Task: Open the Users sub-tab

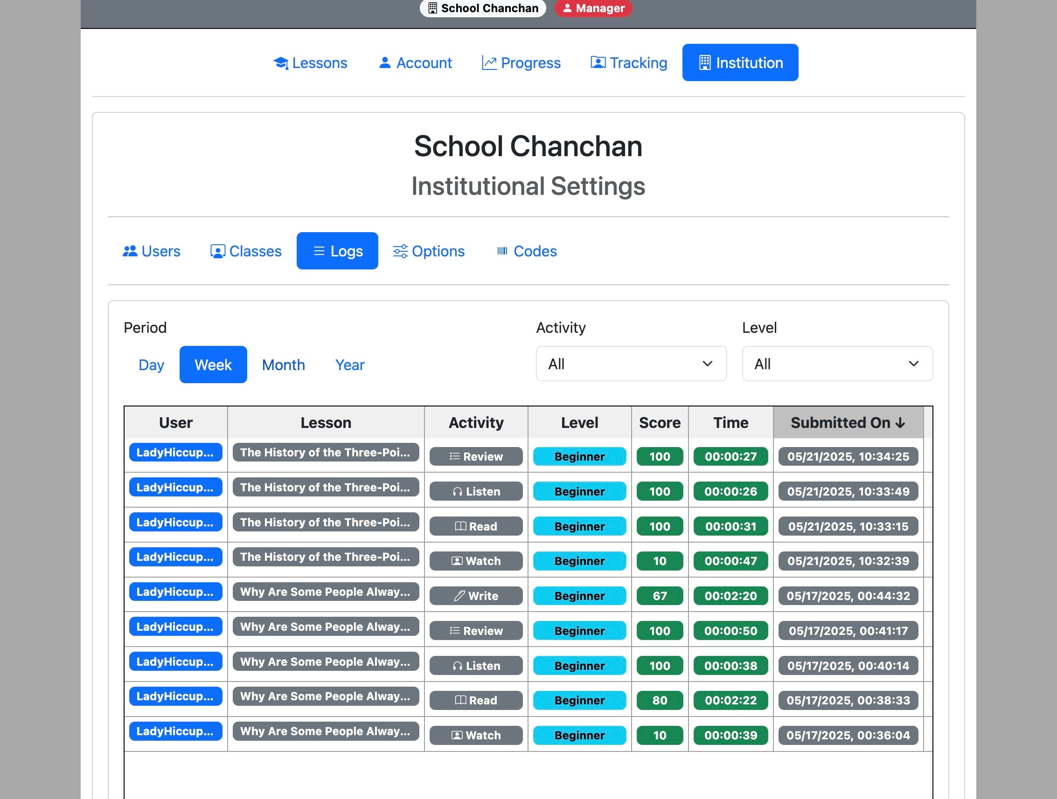Action: pos(152,251)
